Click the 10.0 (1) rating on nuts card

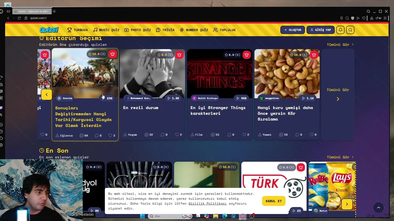(299, 55)
